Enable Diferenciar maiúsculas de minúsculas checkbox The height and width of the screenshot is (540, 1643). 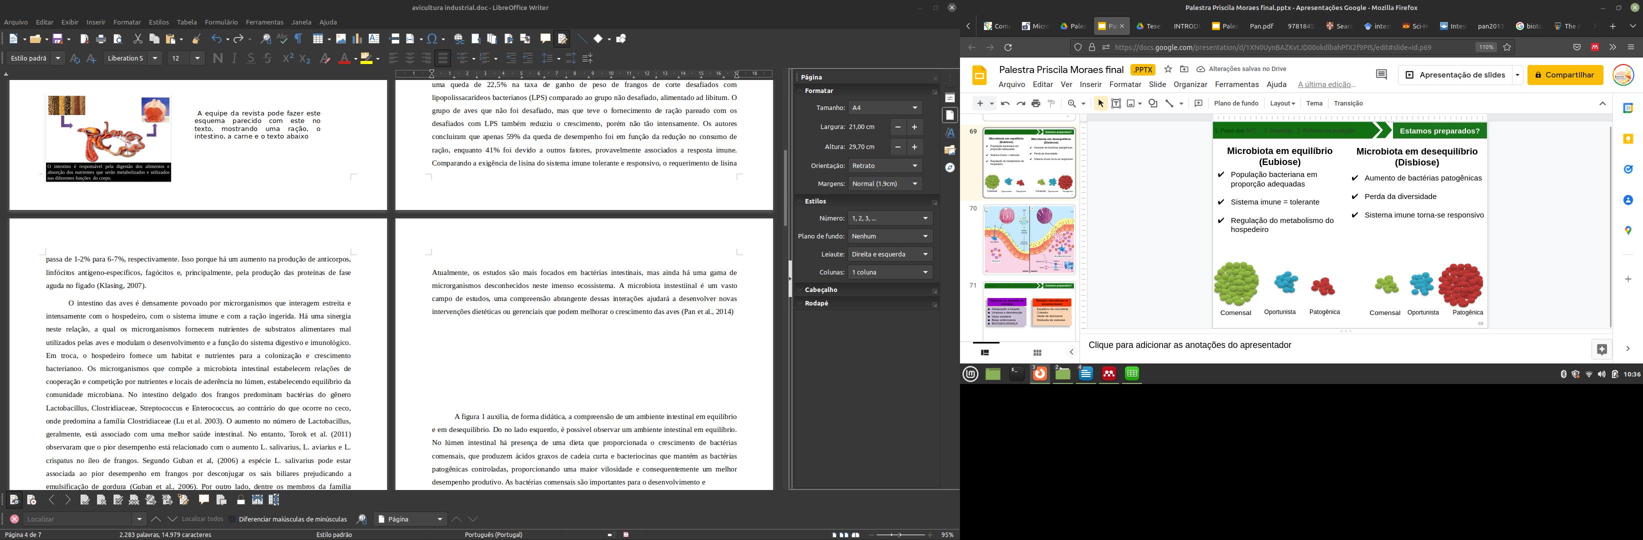click(232, 519)
